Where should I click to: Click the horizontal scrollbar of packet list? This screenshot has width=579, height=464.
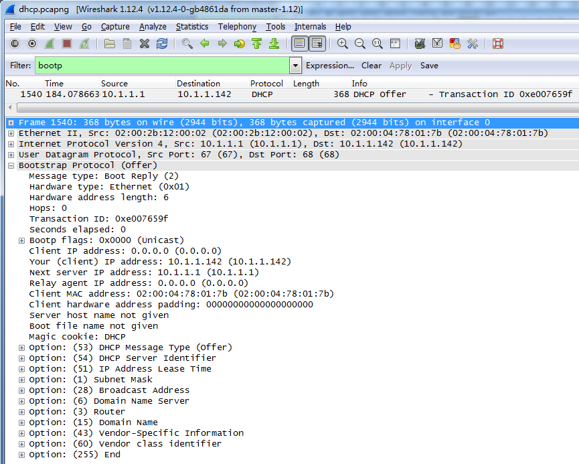(298, 108)
